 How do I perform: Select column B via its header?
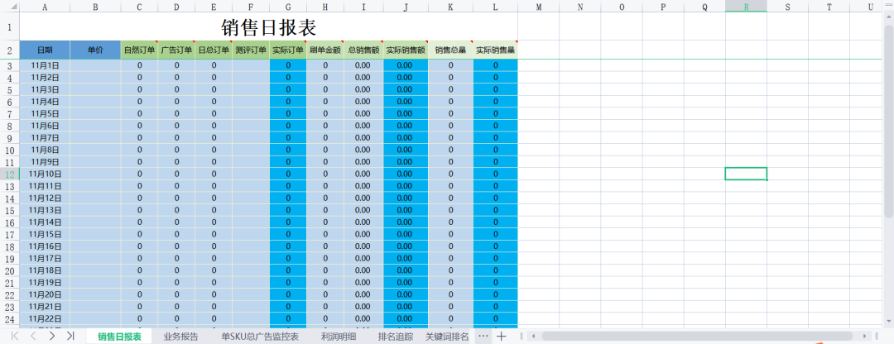95,7
